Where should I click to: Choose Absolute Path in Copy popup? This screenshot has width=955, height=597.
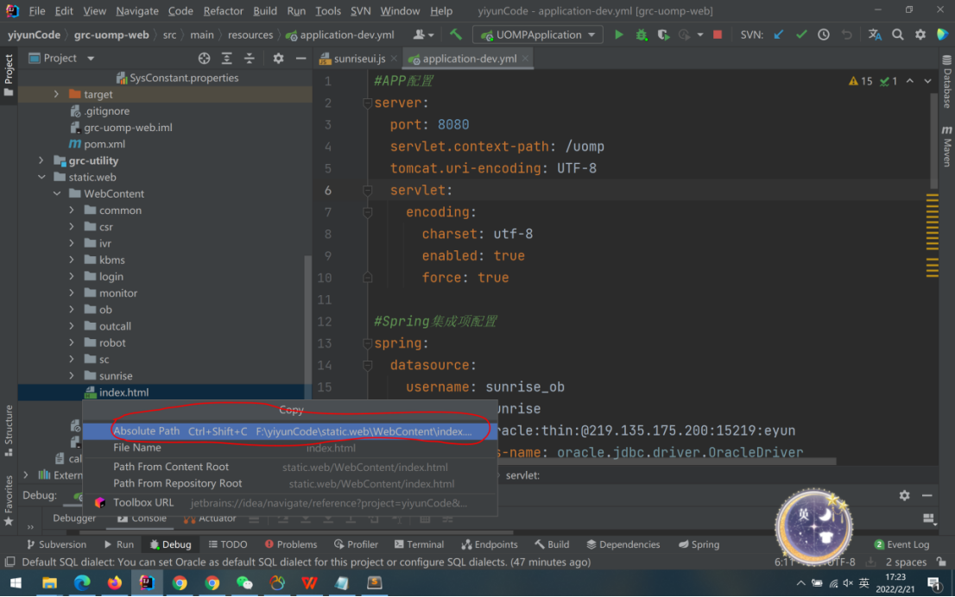tap(147, 430)
